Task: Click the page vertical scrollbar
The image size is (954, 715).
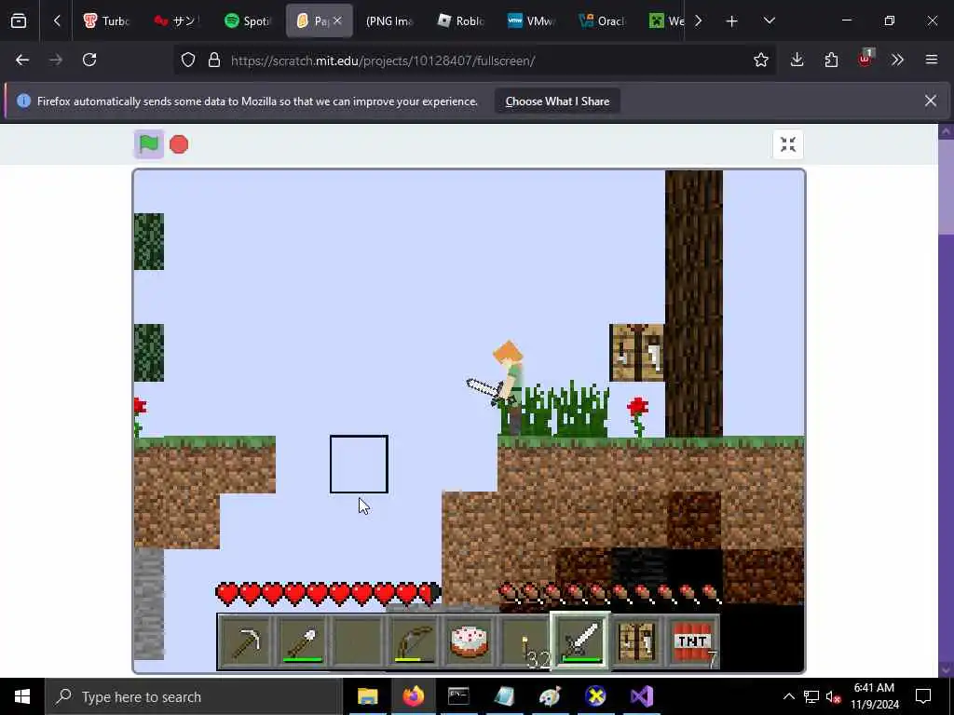Action: 947,400
